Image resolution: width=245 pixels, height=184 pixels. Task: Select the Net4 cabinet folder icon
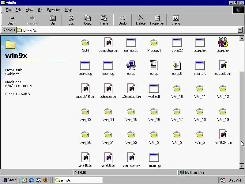coord(85,42)
